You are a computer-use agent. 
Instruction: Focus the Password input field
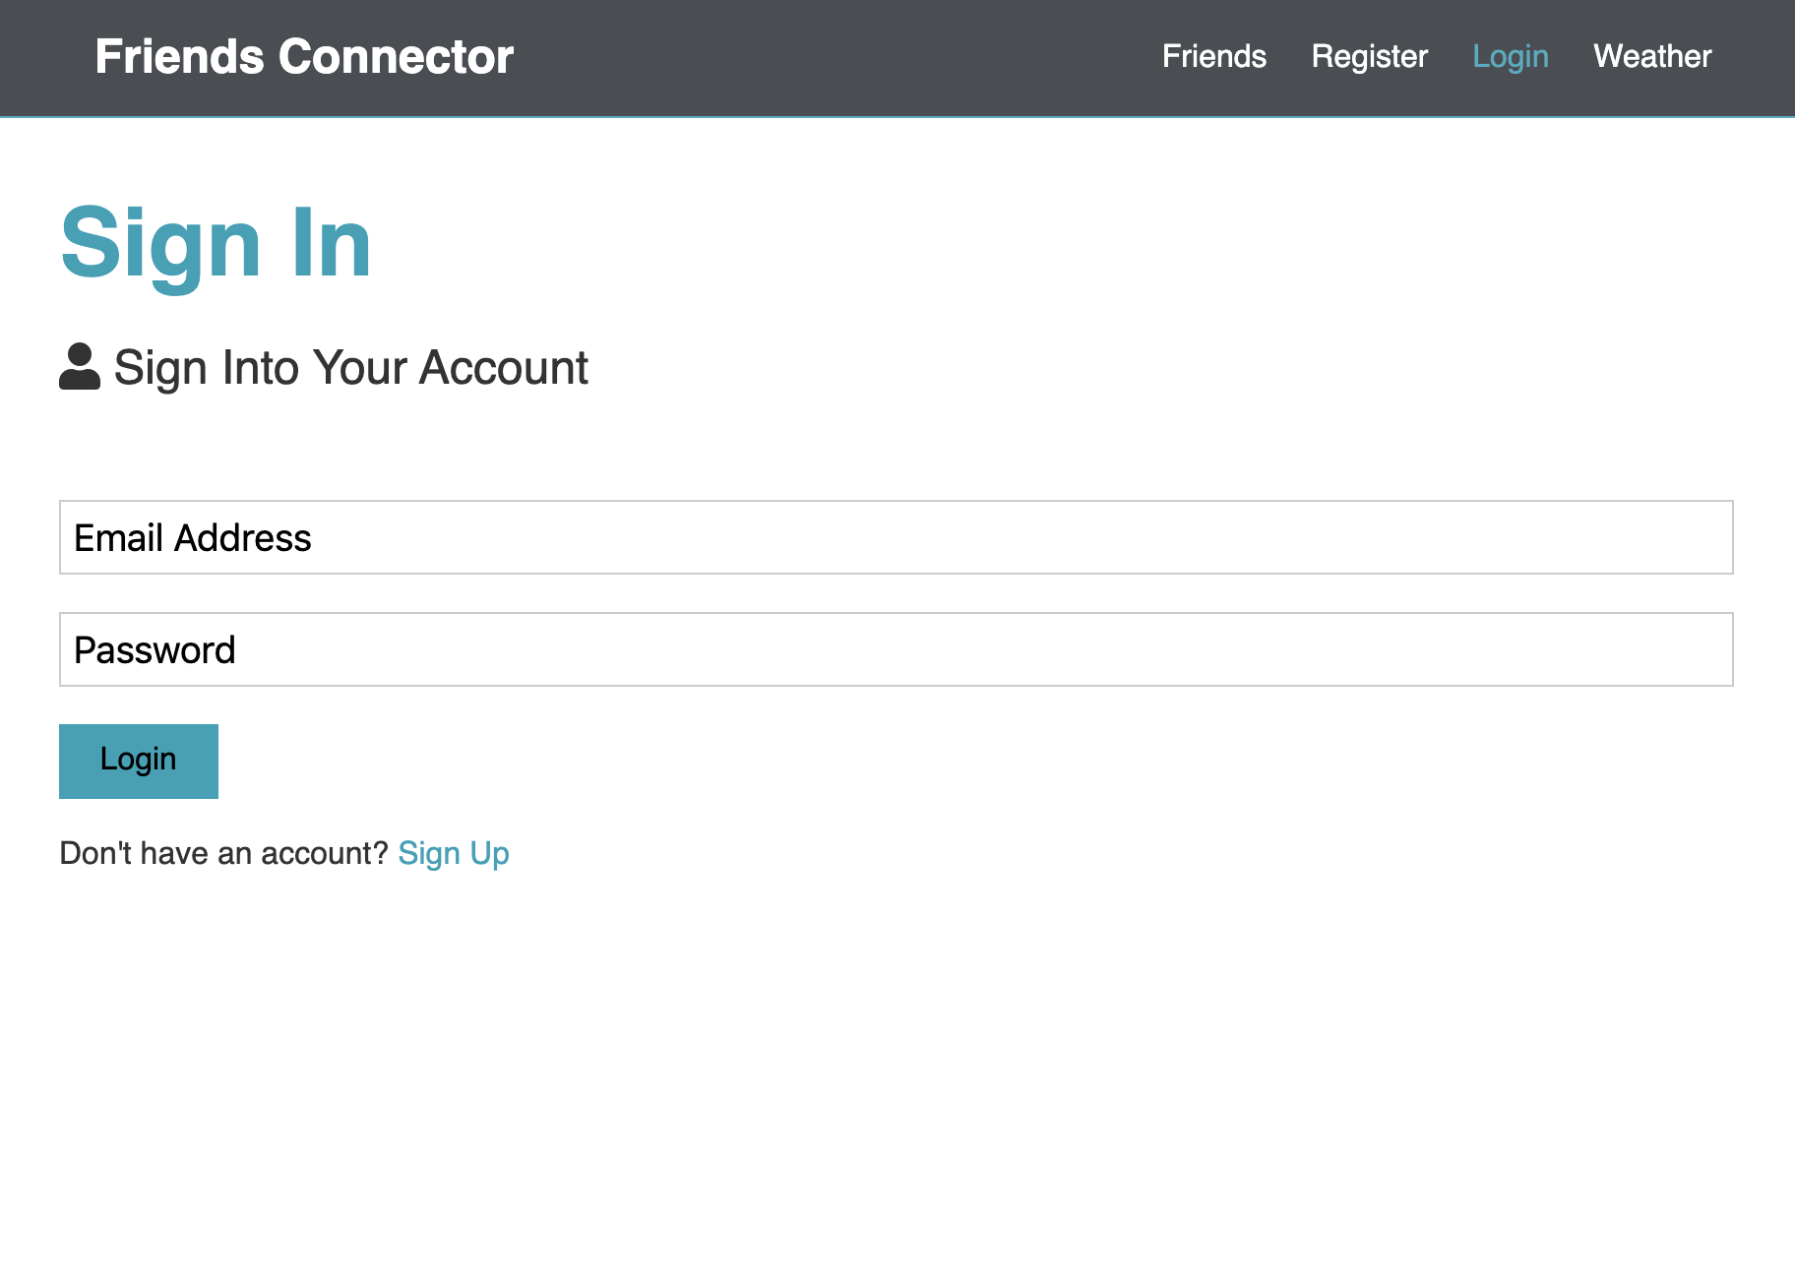click(x=896, y=649)
